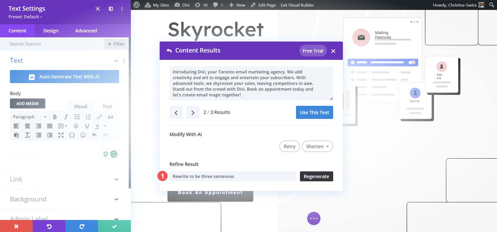Click the blue redo button at the panel bottom
The image size is (497, 232).
pyautogui.click(x=82, y=226)
